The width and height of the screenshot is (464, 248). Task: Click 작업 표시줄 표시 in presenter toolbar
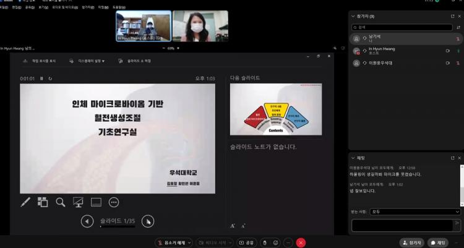click(x=40, y=61)
